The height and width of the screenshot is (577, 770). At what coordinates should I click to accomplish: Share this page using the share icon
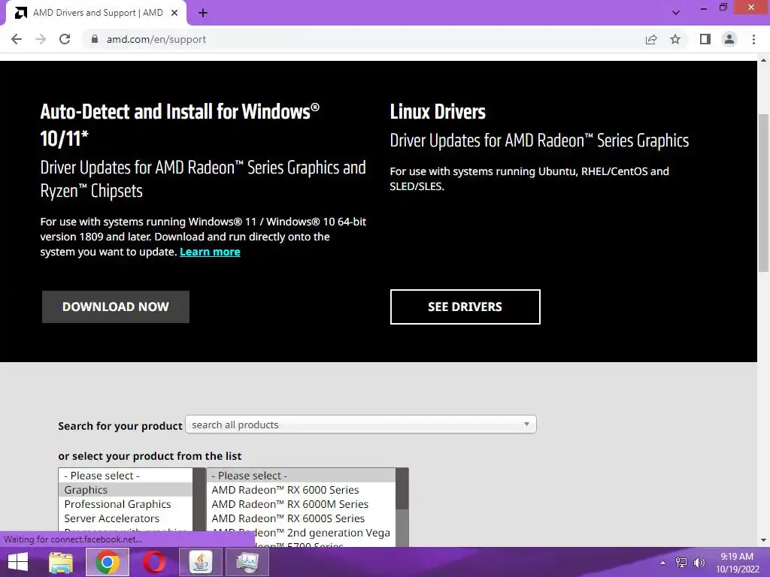pyautogui.click(x=651, y=39)
